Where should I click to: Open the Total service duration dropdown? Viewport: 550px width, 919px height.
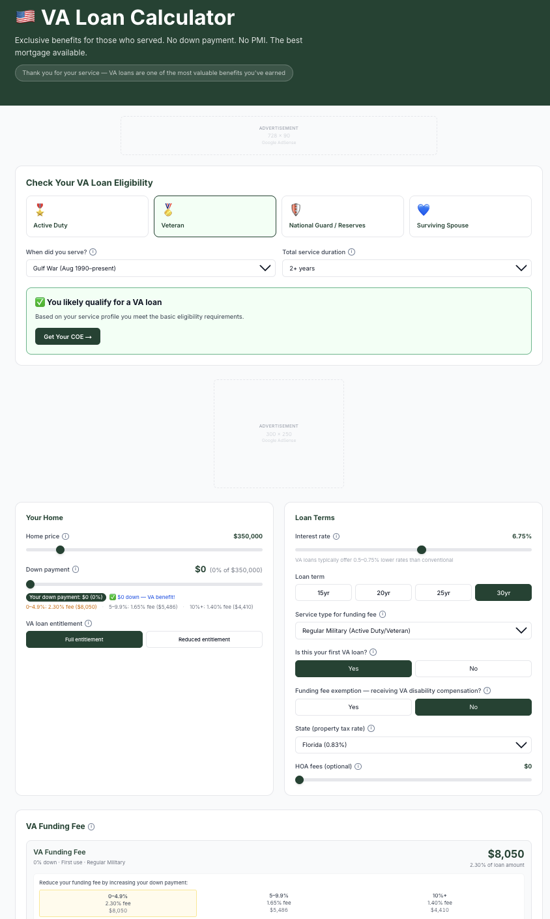407,268
